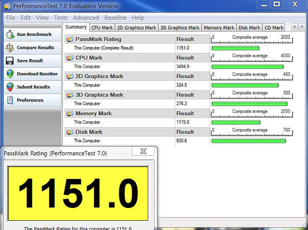
Task: Select the 1175.6 Memory Mark value
Action: [x=183, y=122]
